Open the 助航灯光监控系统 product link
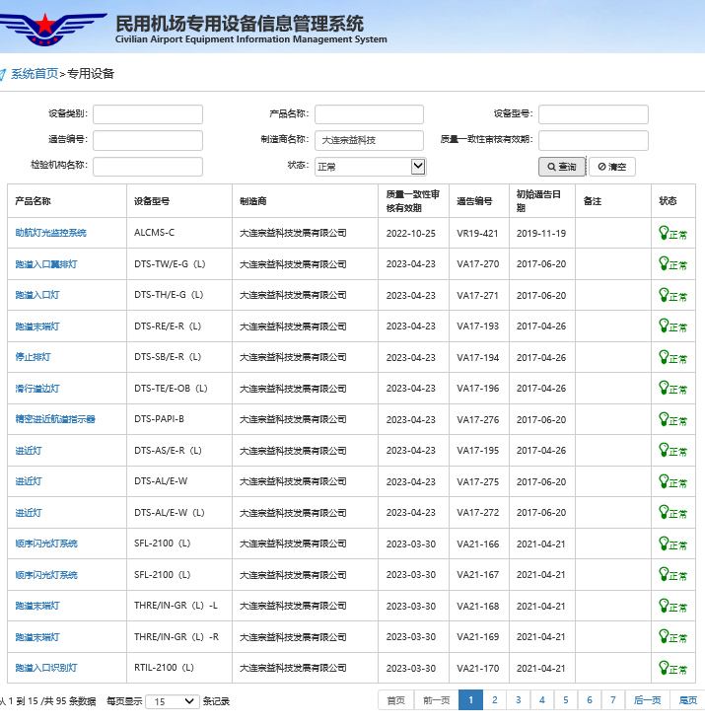 point(51,233)
